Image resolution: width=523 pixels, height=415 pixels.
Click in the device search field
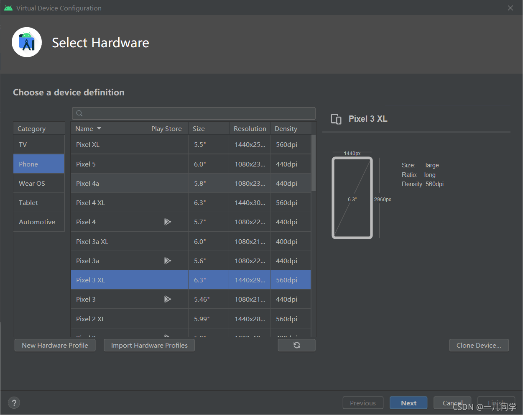coord(194,113)
